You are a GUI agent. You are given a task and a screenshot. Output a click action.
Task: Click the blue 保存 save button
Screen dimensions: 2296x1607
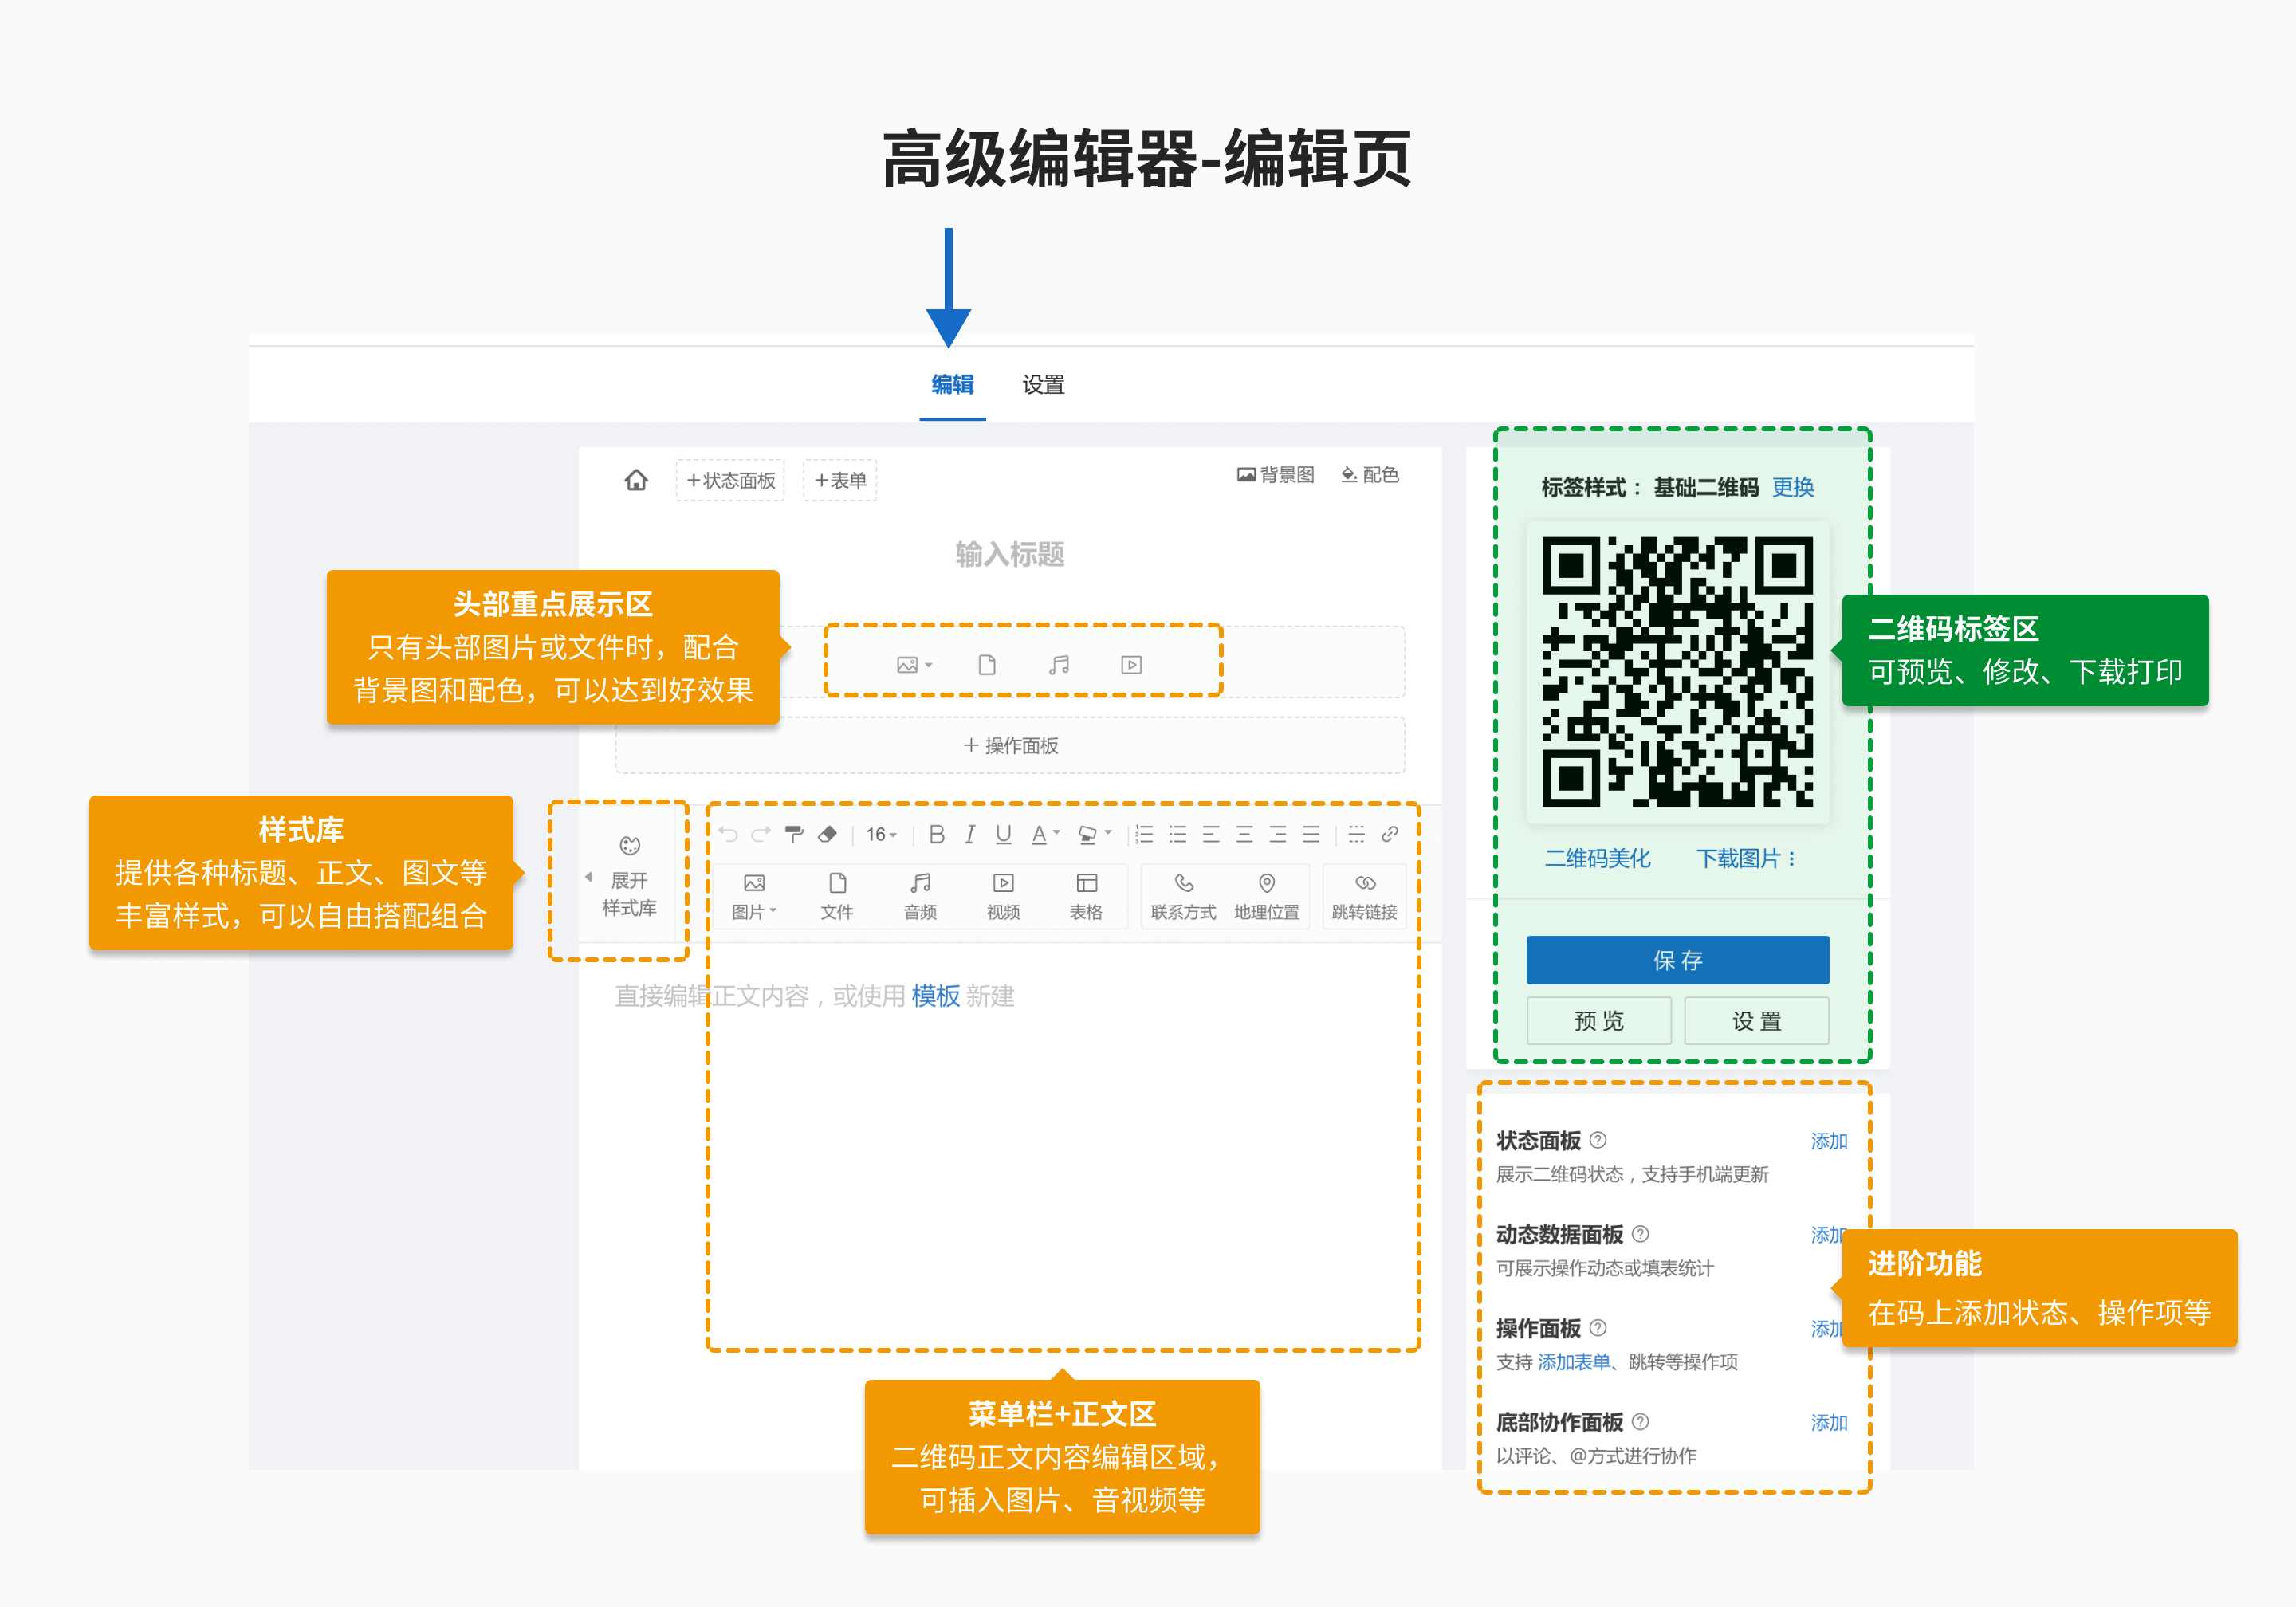tap(1677, 960)
